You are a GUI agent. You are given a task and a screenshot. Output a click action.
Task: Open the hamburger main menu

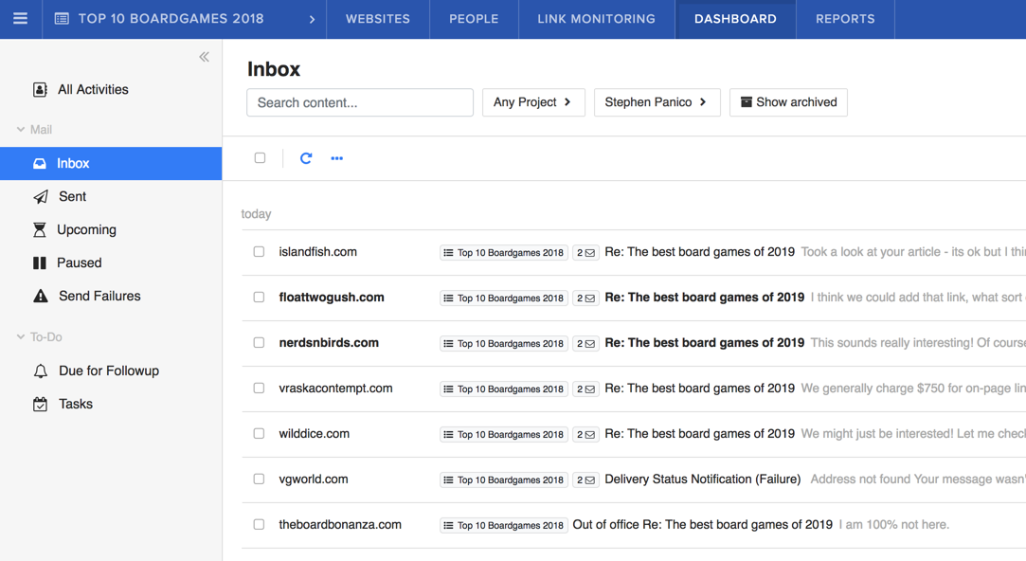point(20,19)
